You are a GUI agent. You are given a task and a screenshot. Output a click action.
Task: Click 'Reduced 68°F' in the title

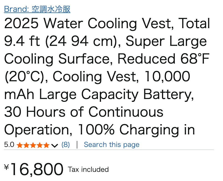coord(164,59)
